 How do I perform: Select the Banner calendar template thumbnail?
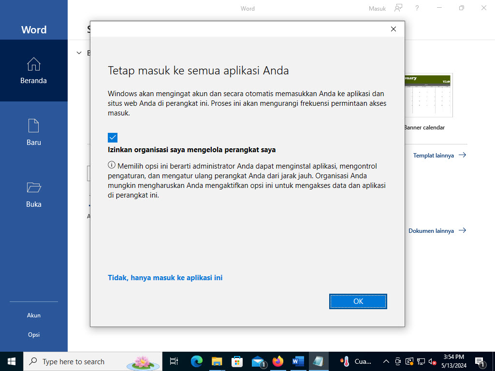pyautogui.click(x=428, y=95)
